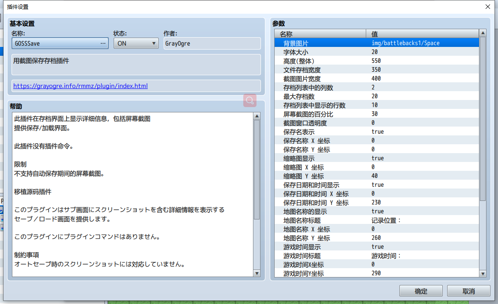Select the 背景图片 parameter row

tap(377, 43)
